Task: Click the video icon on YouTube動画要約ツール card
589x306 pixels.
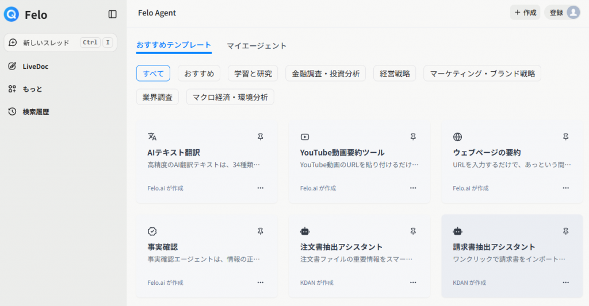Action: [x=305, y=137]
